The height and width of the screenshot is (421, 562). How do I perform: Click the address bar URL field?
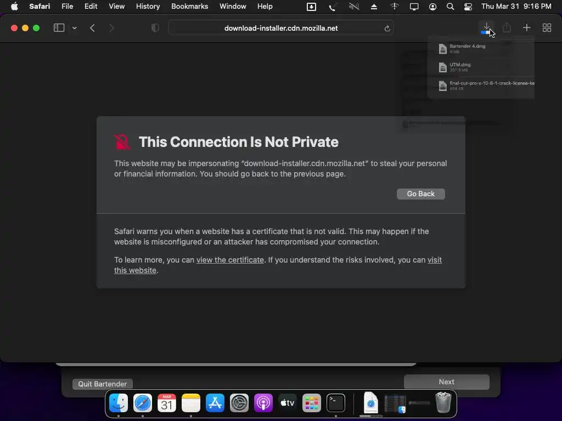click(281, 28)
